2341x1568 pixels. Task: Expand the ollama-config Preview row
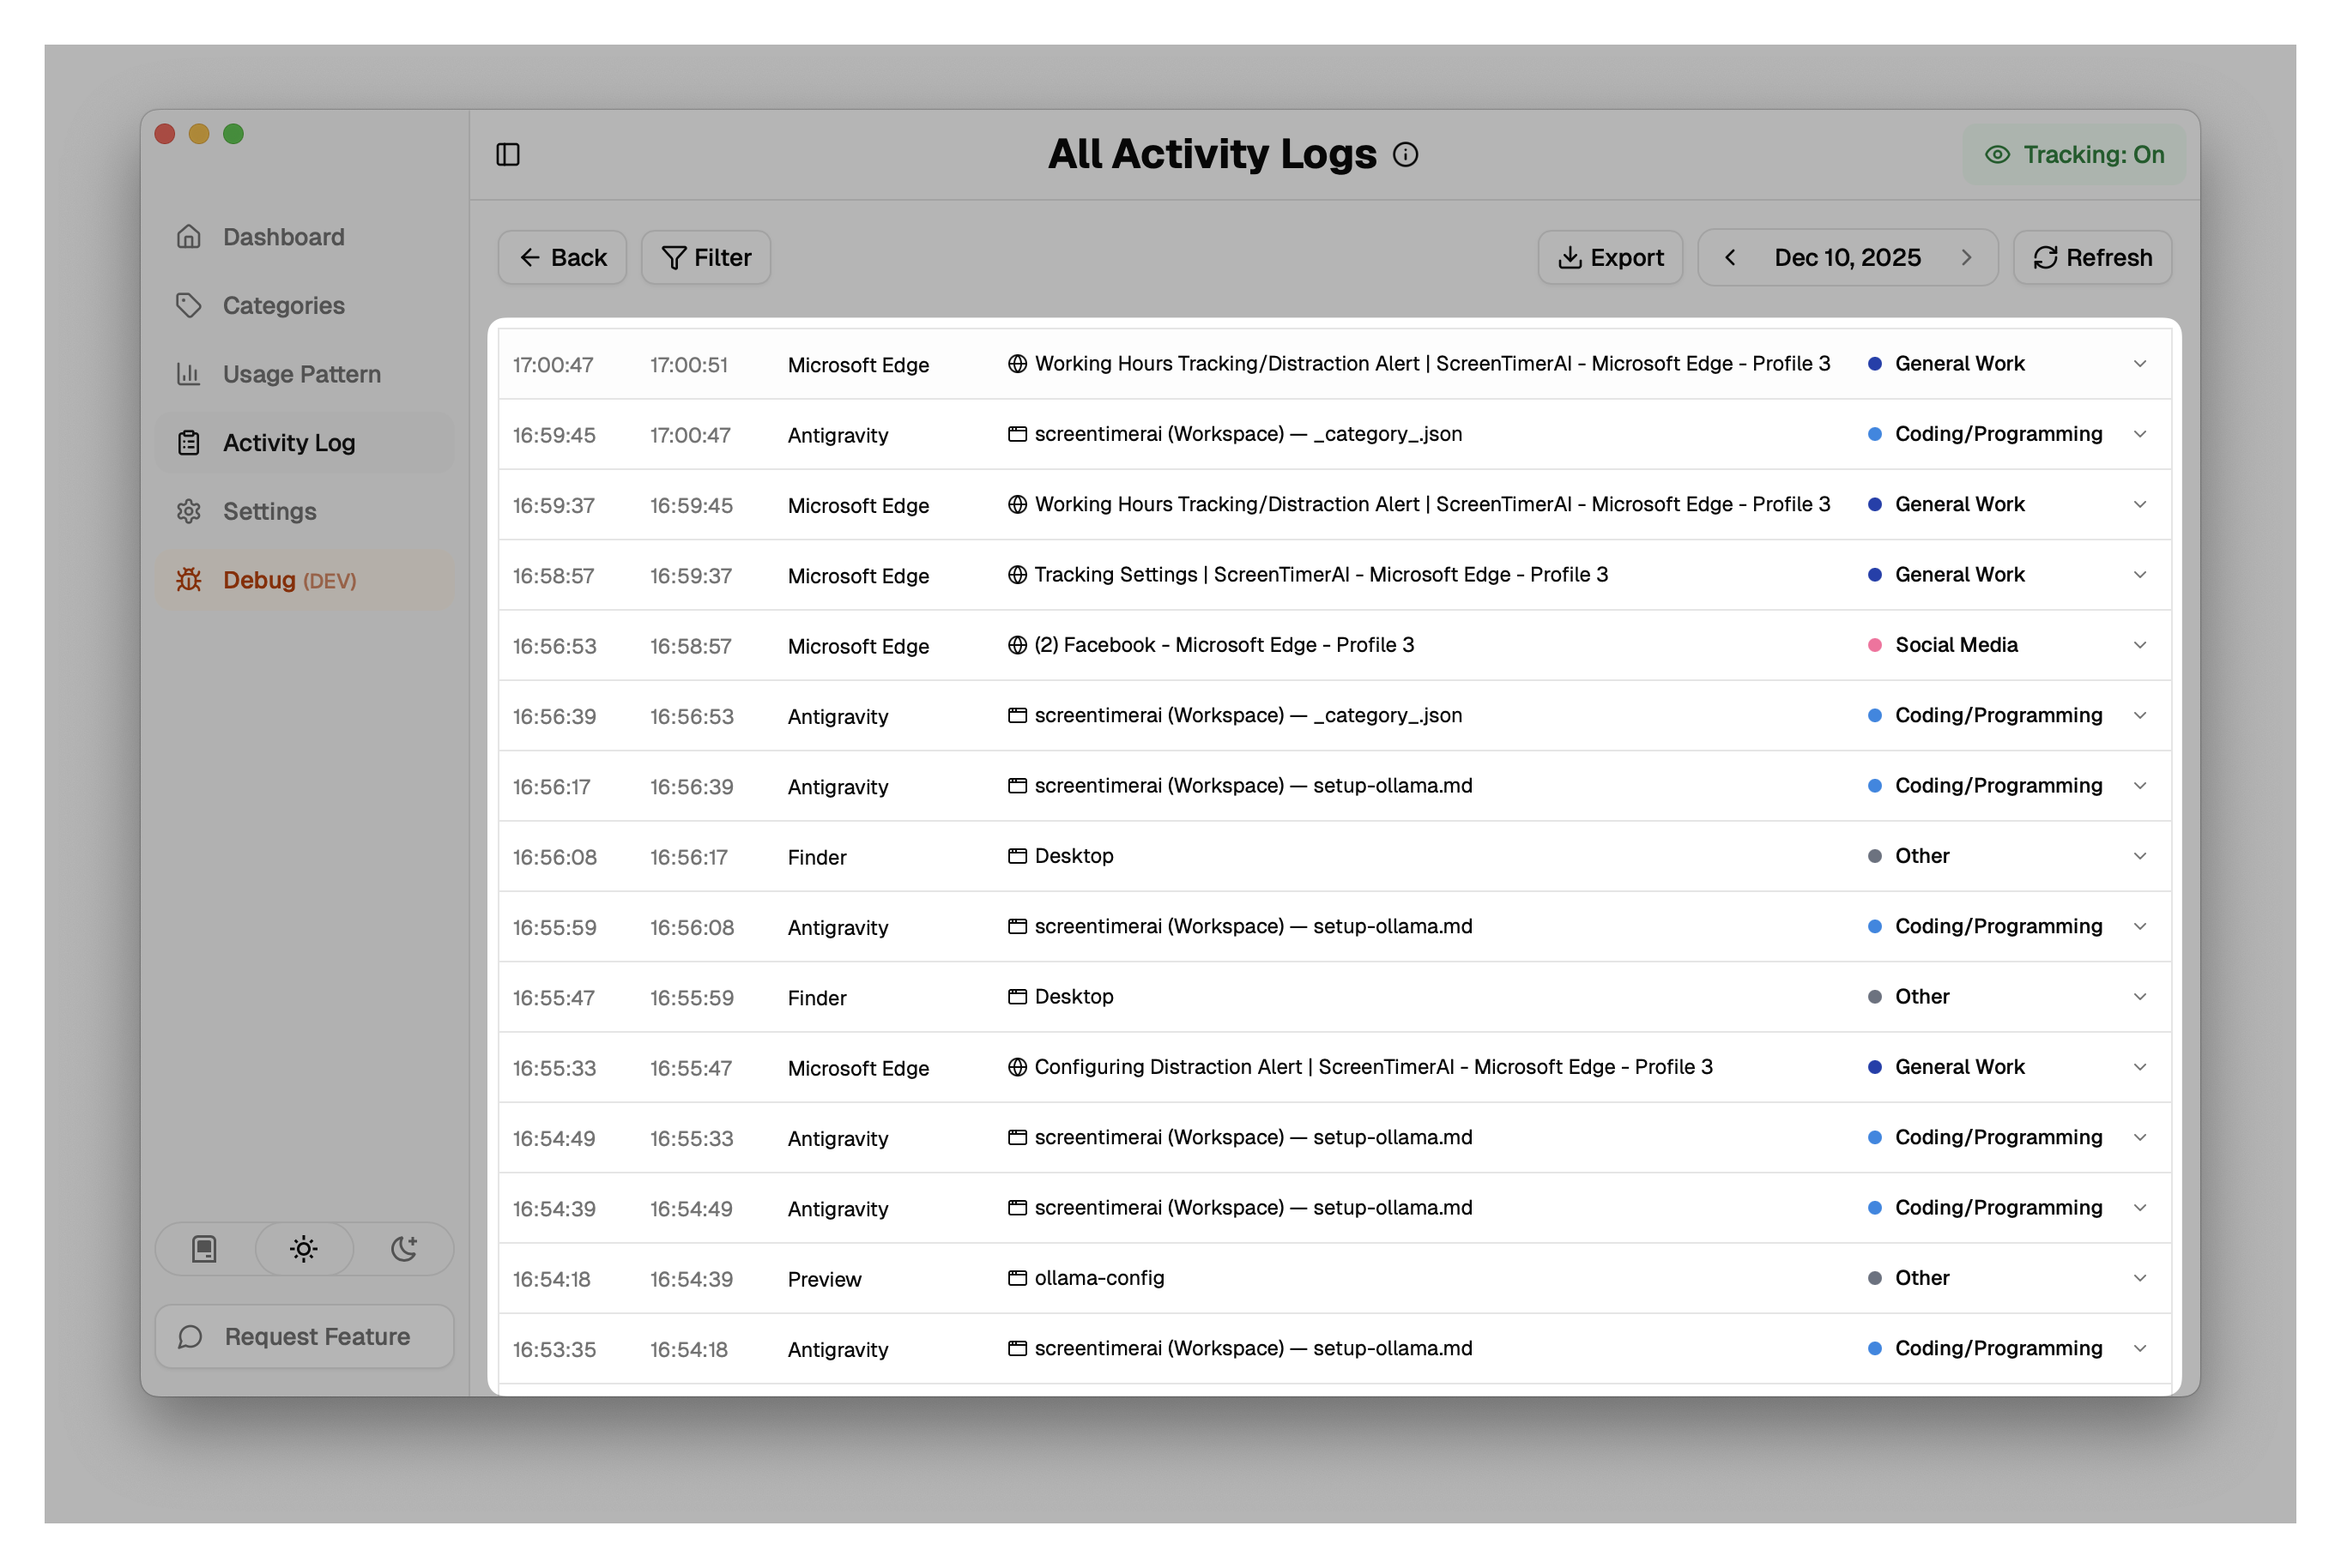pyautogui.click(x=2140, y=1278)
